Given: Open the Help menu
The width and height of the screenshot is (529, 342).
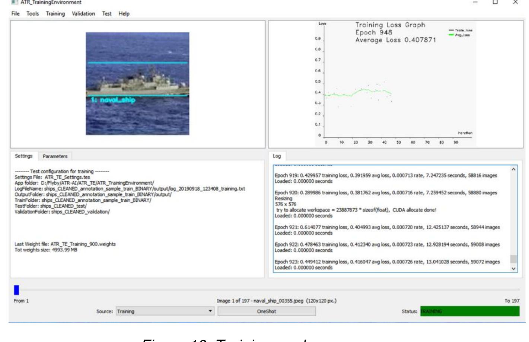Looking at the screenshot, I should [124, 13].
